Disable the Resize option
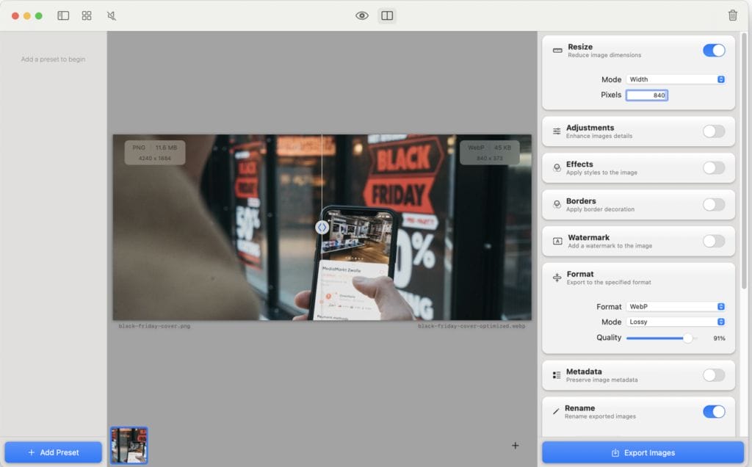Viewport: 752px width, 467px height. pyautogui.click(x=713, y=50)
